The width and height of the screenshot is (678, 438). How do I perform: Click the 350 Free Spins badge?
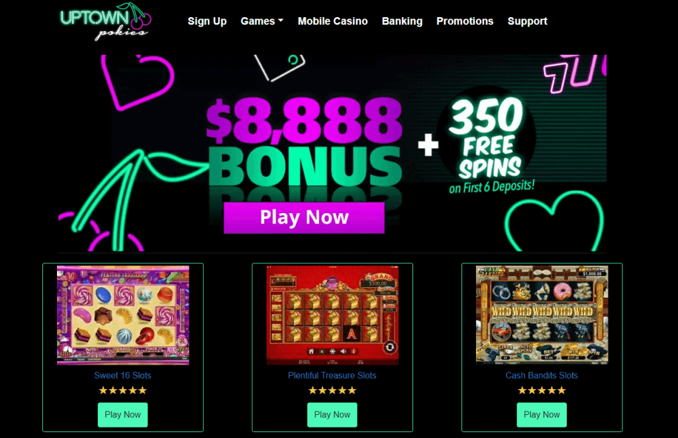(x=488, y=138)
